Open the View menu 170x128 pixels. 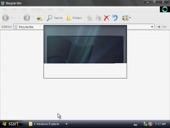click(24, 10)
